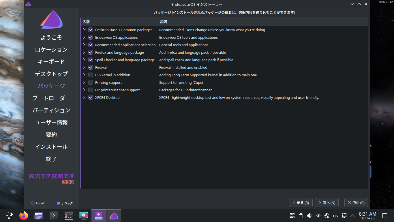394x222 pixels.
Task: Click the Show Desktop icon in the panel
Action: tap(384, 216)
